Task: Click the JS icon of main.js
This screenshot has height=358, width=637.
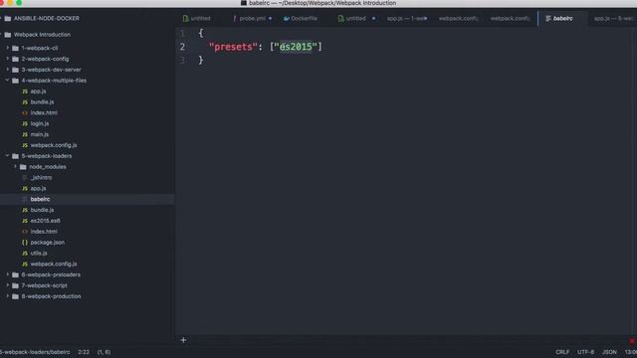Action: [25, 134]
